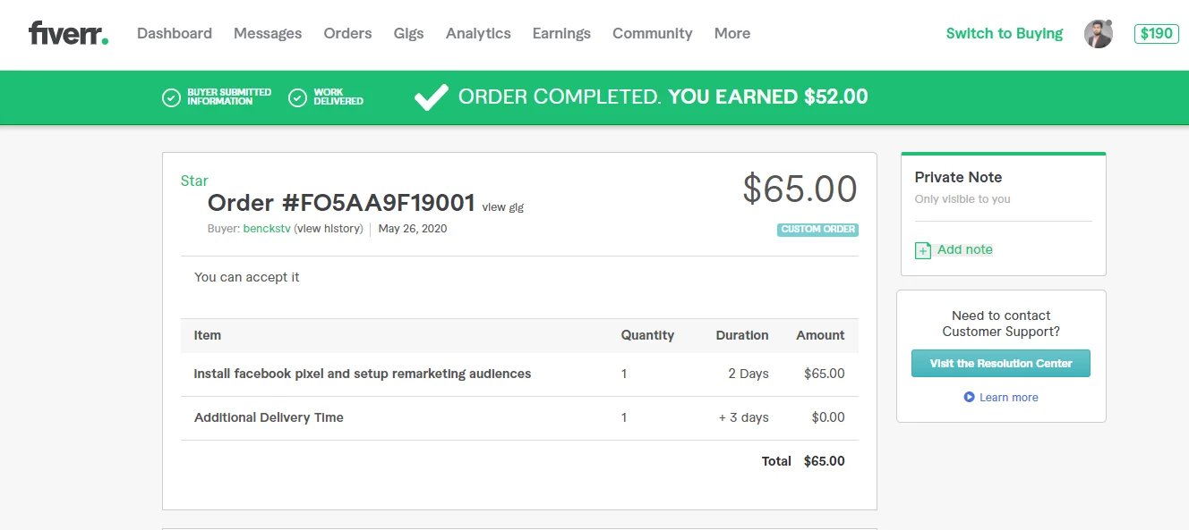This screenshot has height=530, width=1189.
Task: Click the large Order Completed checkmark
Action: (x=431, y=97)
